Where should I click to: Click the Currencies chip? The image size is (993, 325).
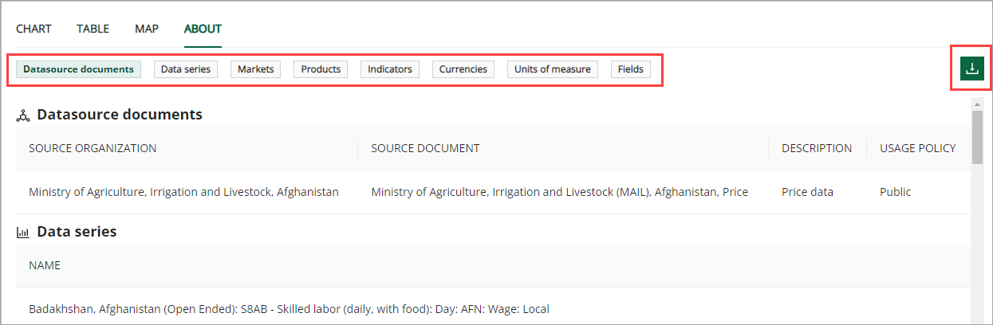point(463,69)
